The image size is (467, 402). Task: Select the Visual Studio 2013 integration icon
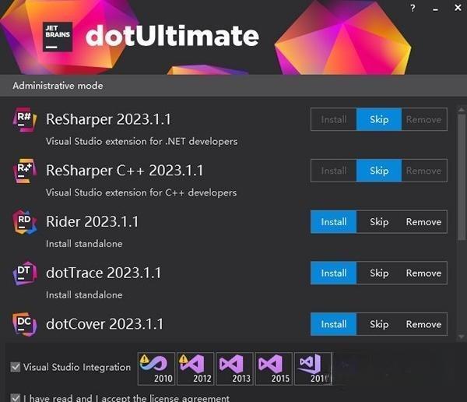pyautogui.click(x=234, y=369)
